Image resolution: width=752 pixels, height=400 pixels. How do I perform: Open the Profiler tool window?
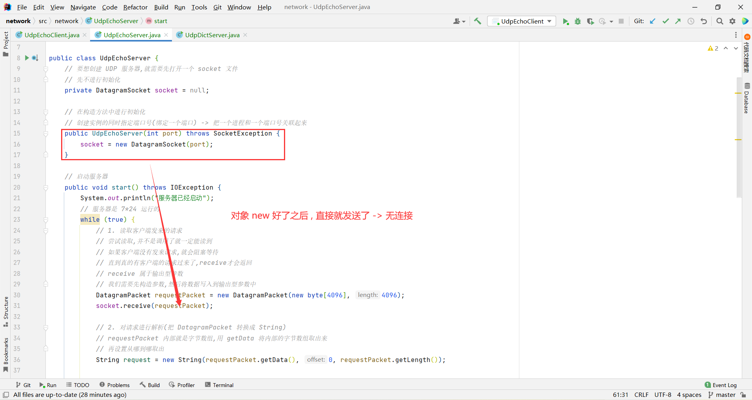[182, 385]
